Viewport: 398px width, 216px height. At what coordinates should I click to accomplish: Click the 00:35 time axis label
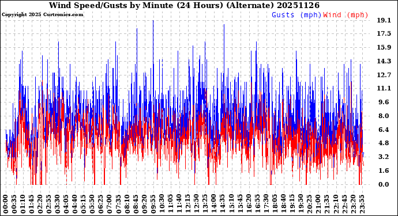click(14, 204)
